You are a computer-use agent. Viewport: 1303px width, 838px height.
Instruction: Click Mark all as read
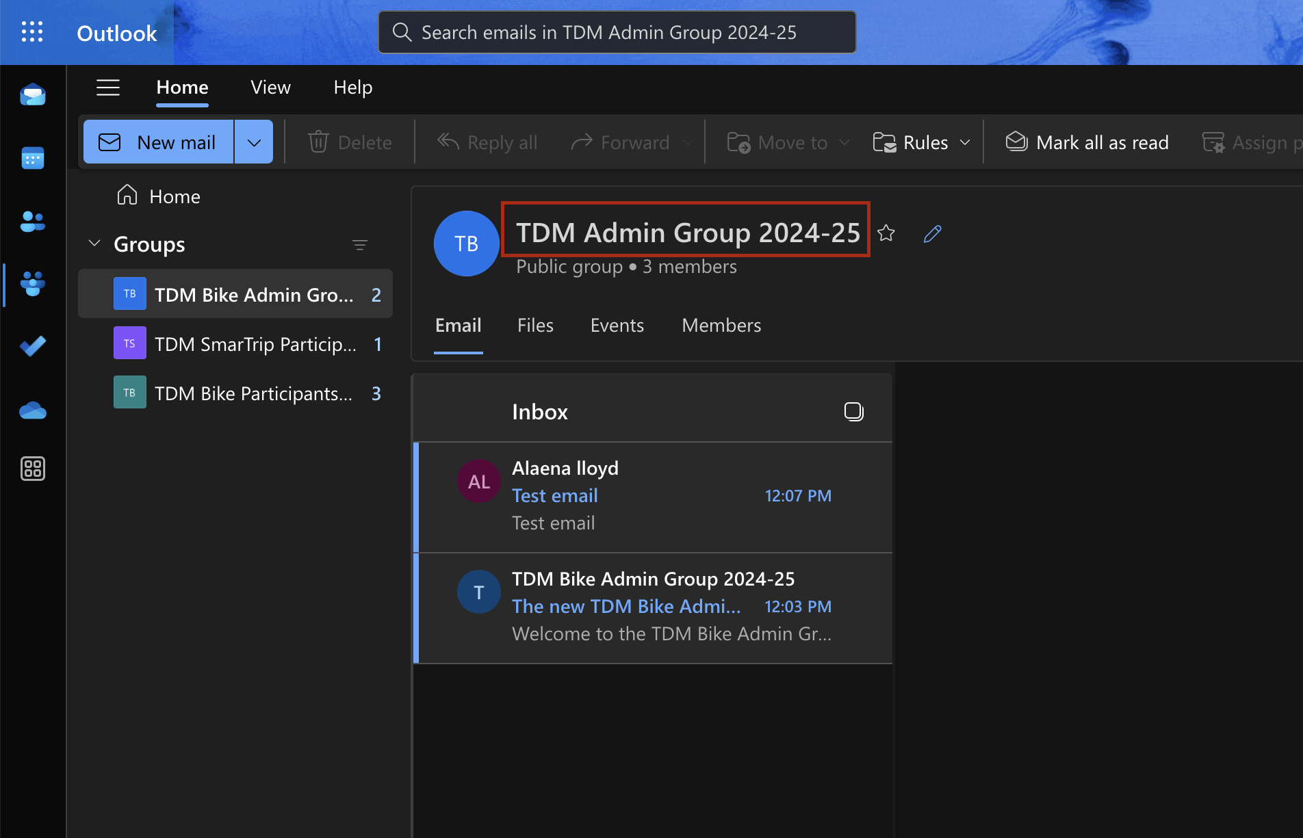[1087, 142]
